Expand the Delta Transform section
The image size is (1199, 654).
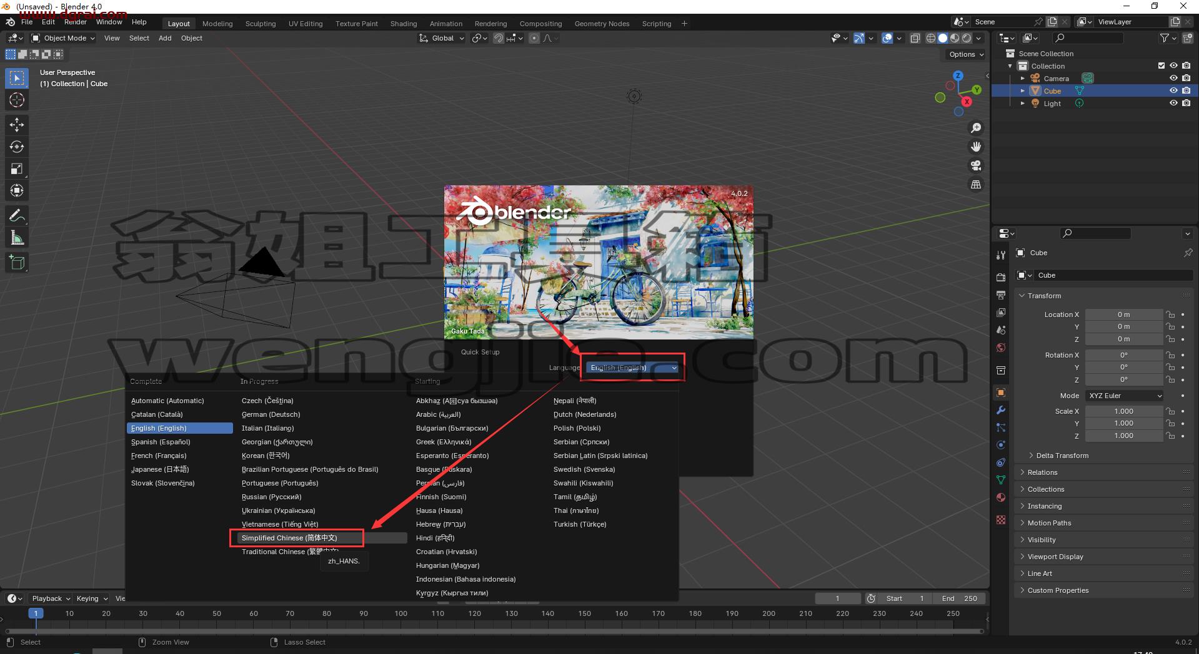coord(1062,456)
